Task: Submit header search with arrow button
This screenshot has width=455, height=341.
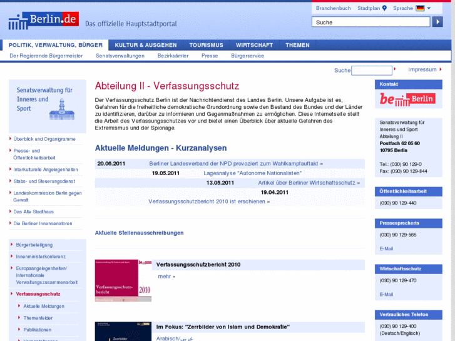Action: coord(437,22)
